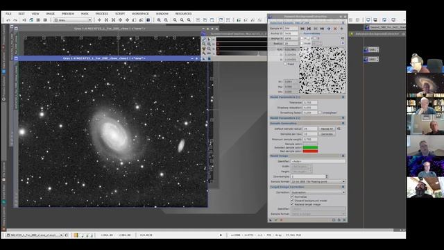This screenshot has width=444, height=250.
Task: Click the ScreenTransferFunction window title bar
Action: (238, 34)
